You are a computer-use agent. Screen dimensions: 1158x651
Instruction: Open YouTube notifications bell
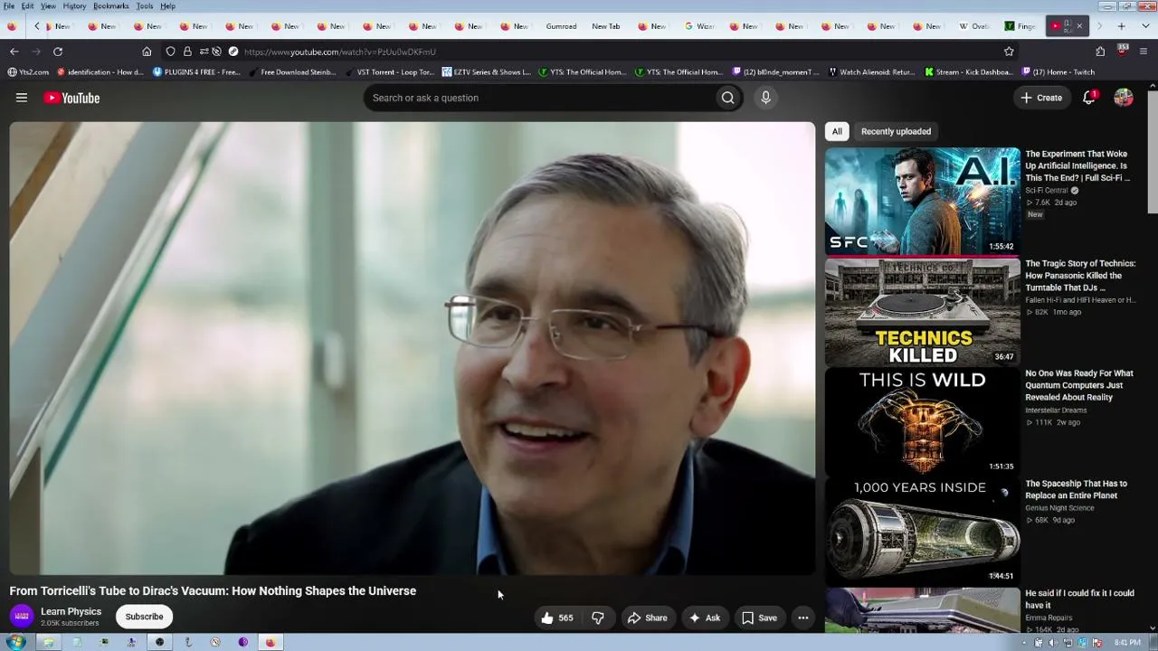(1089, 98)
